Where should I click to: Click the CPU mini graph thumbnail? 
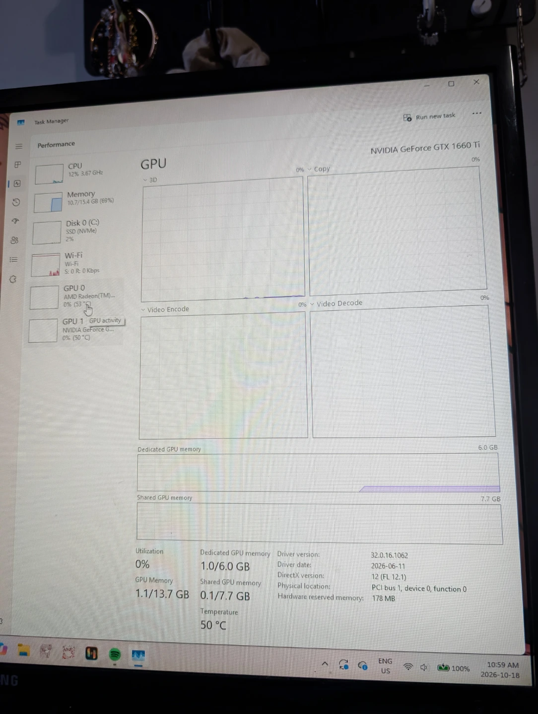point(49,174)
